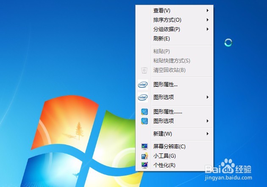The image size is (267, 187).
Task: Open 图形属性...... with blue monitor icon
Action: click(174, 112)
